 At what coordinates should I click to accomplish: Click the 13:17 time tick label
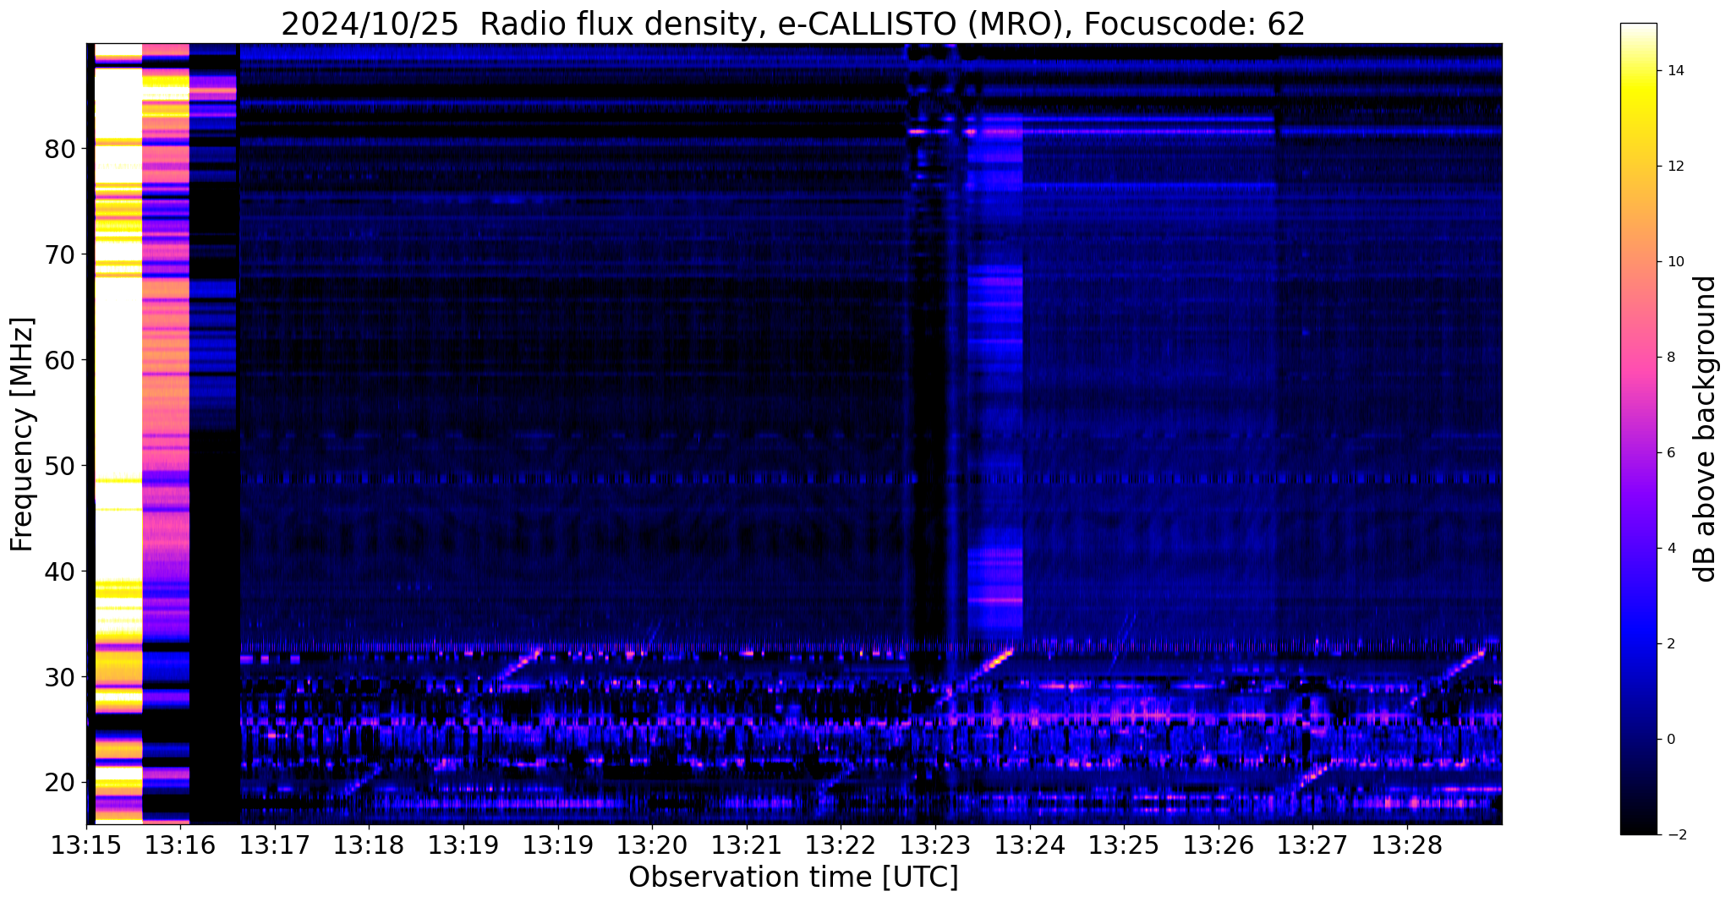[x=275, y=845]
